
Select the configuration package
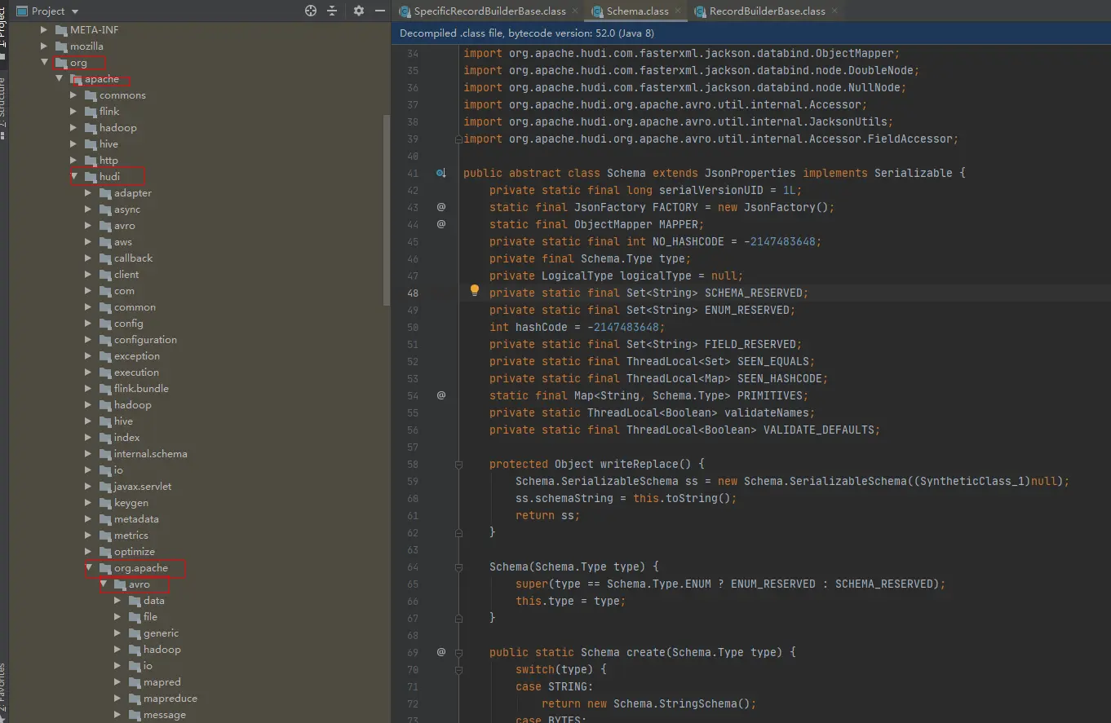pyautogui.click(x=145, y=340)
